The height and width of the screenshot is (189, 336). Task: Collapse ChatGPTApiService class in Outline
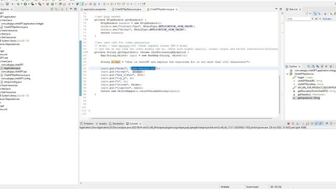tap(287, 74)
